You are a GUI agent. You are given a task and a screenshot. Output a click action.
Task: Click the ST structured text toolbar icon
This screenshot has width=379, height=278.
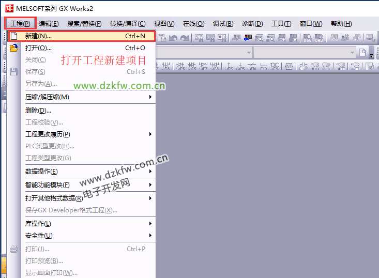(290, 66)
